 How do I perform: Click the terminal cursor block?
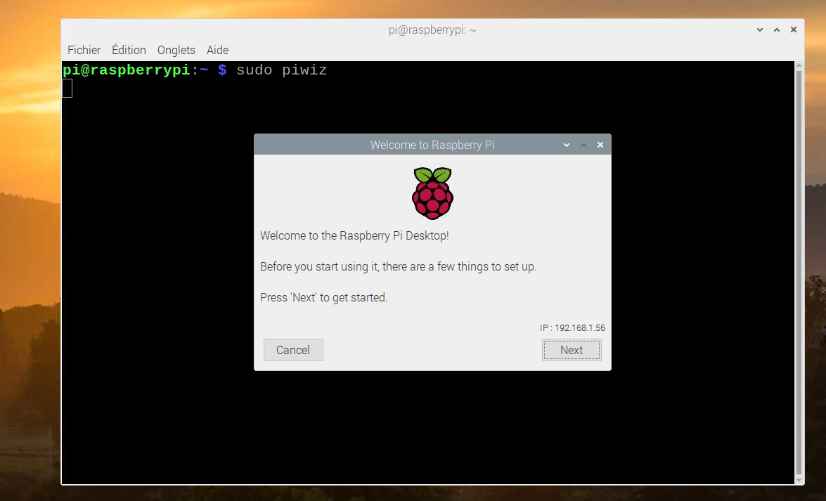pyautogui.click(x=67, y=88)
